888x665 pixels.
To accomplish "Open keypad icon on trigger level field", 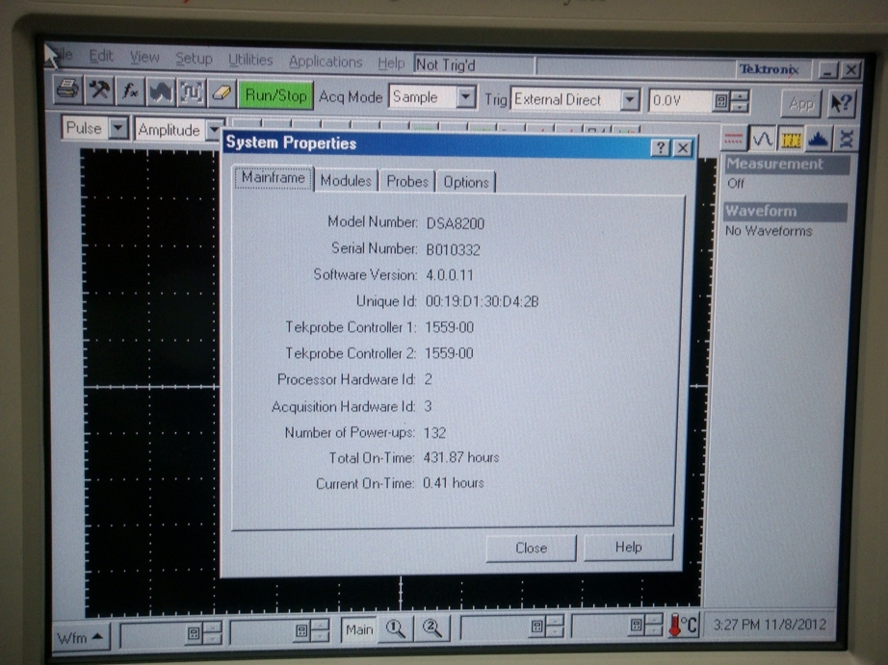I will [x=721, y=102].
